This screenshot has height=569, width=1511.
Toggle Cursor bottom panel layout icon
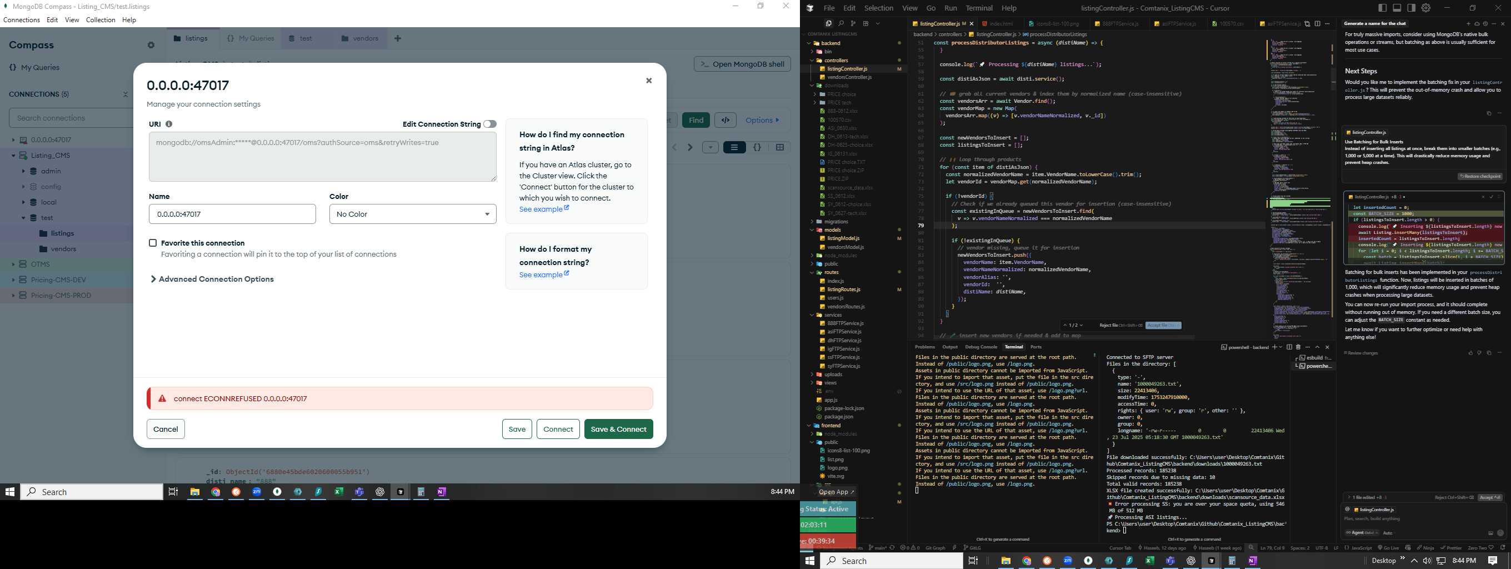coord(1397,8)
